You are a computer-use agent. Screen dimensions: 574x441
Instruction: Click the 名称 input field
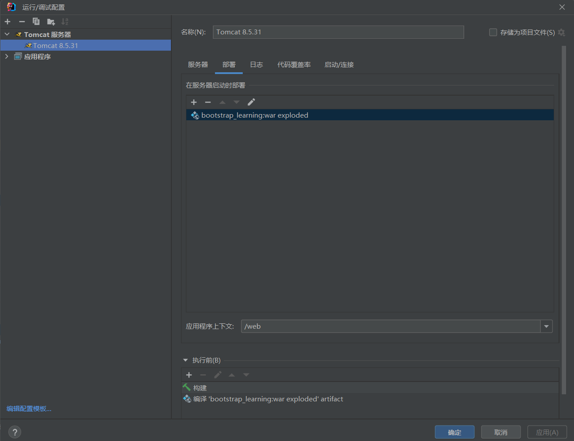point(338,32)
